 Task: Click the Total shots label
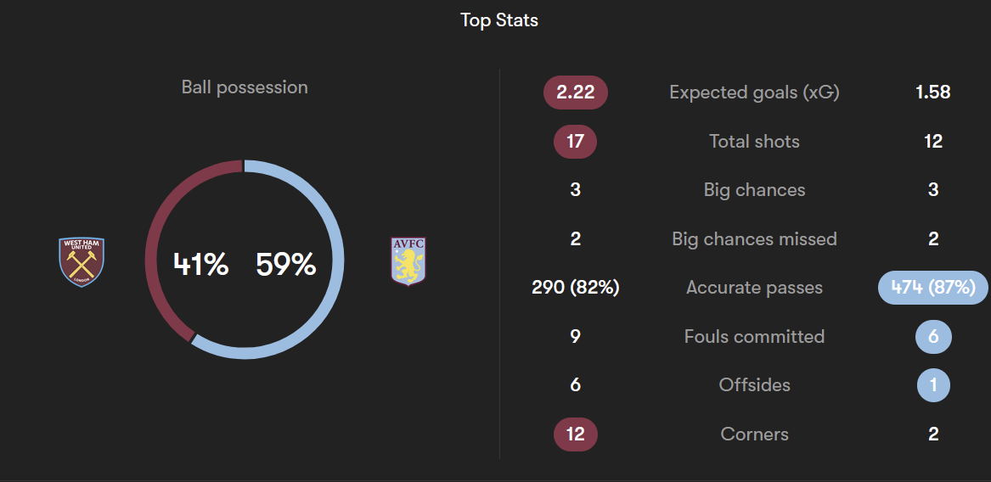(x=755, y=141)
